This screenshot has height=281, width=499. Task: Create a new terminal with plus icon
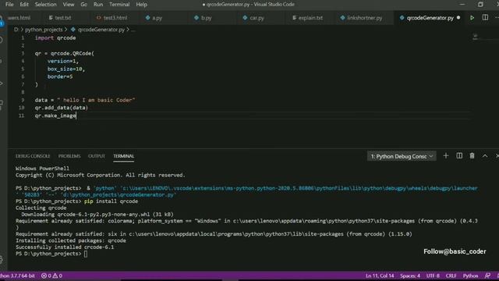pos(446,156)
